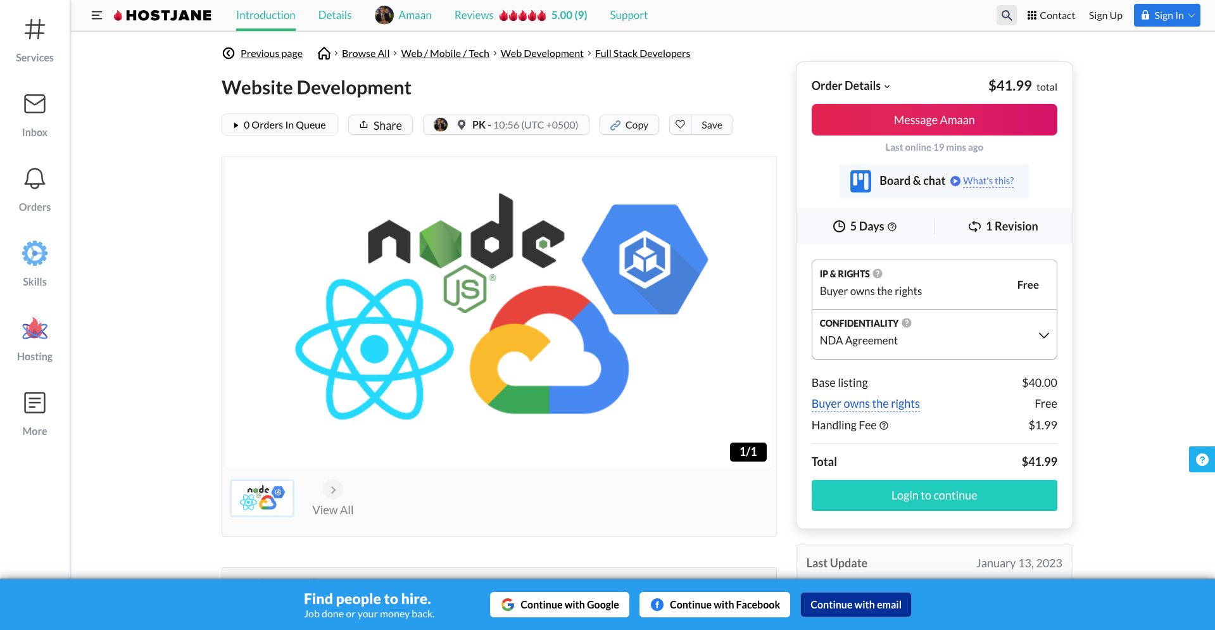The height and width of the screenshot is (630, 1215).
Task: Open the Orders bell icon
Action: [35, 179]
